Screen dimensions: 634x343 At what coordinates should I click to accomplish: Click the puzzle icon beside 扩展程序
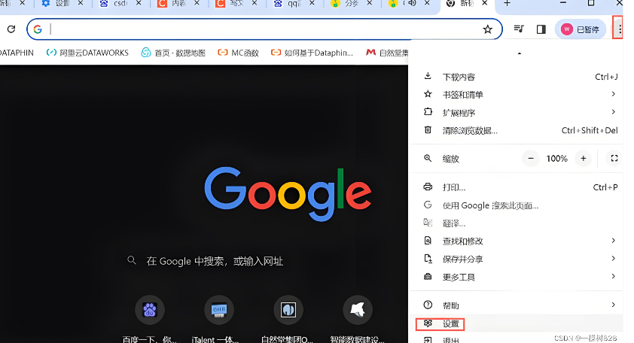[428, 112]
